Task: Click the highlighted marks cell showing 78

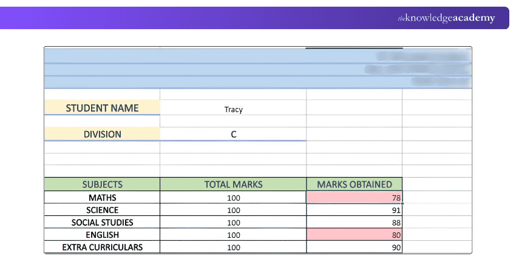Action: tap(354, 197)
